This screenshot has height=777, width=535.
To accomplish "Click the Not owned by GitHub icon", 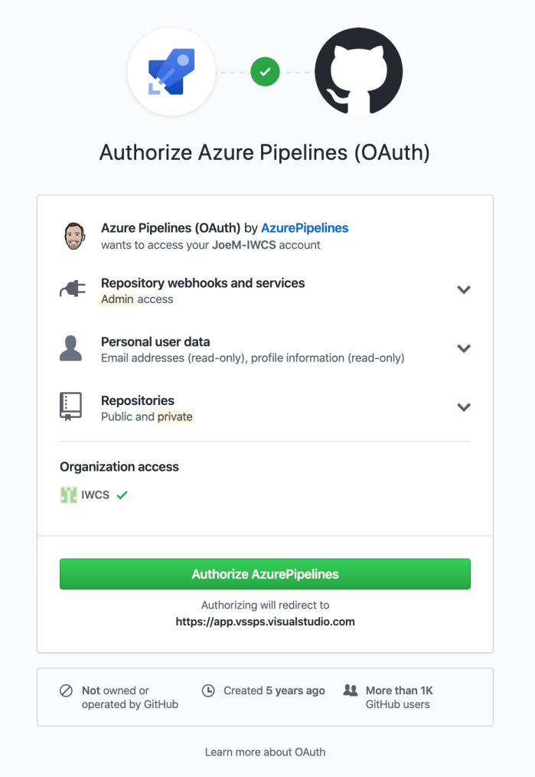I will point(67,690).
